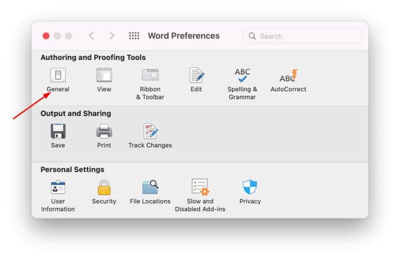Go back with the left chevron
Screen dimensions: 400x260
click(92, 36)
